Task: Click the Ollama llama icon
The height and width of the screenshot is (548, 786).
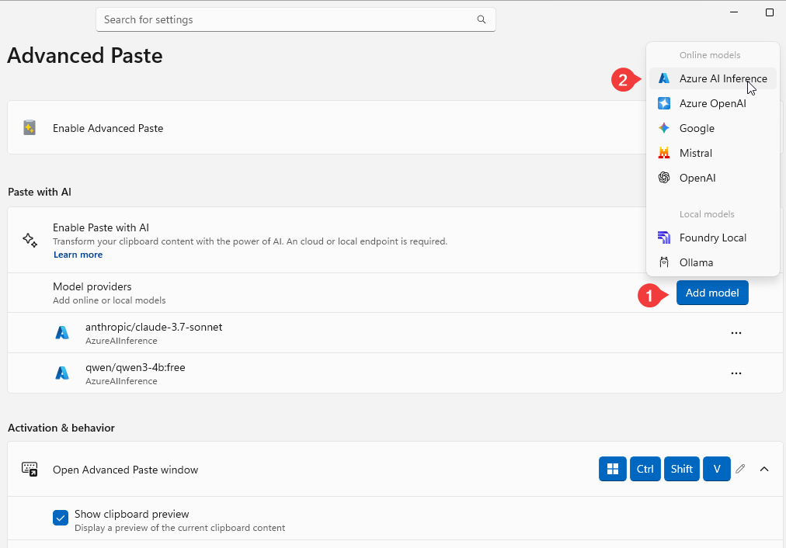Action: point(664,262)
